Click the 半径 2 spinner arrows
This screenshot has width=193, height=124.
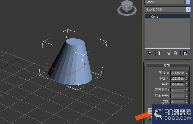(x=187, y=79)
